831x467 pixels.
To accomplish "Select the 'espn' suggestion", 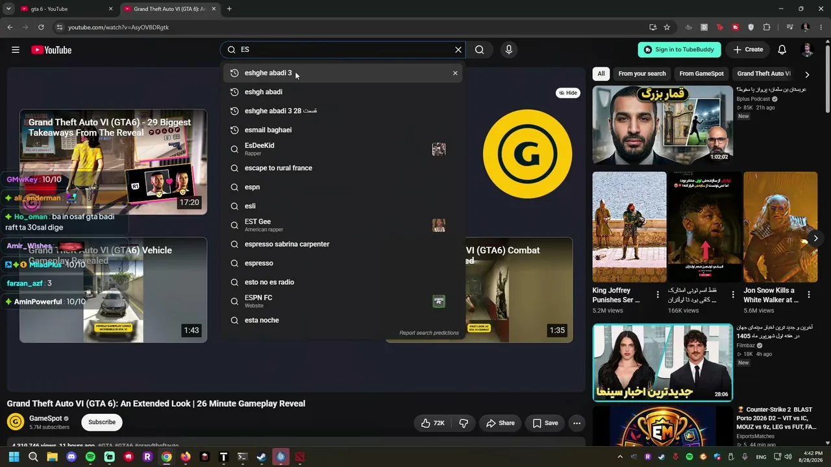I will (343, 187).
